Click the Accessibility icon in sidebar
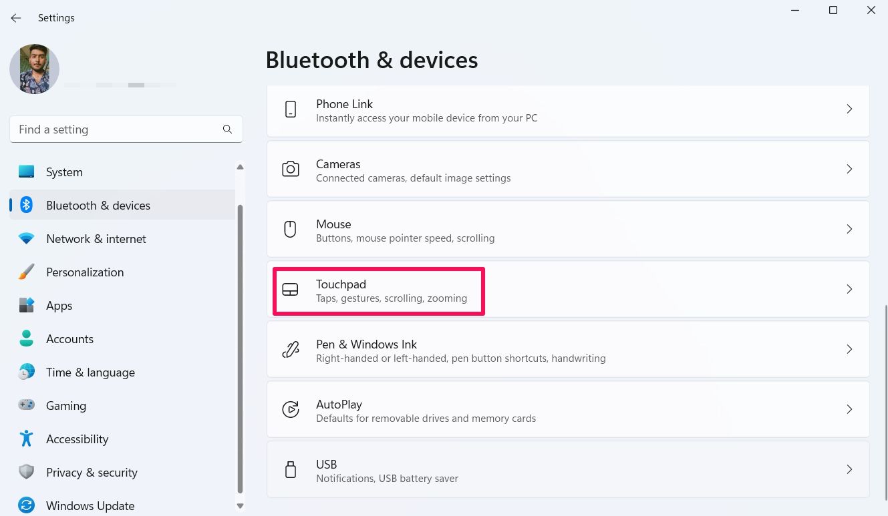Viewport: 888px width, 516px height. point(26,439)
